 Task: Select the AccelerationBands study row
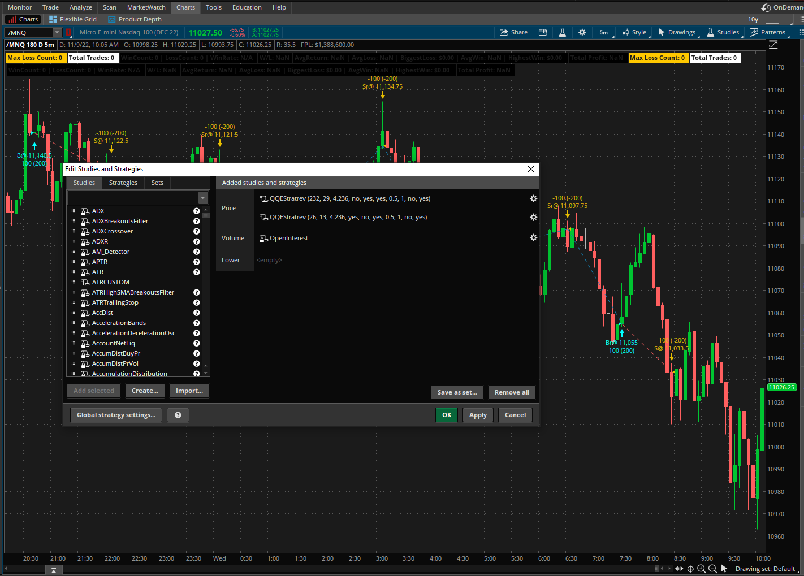134,323
